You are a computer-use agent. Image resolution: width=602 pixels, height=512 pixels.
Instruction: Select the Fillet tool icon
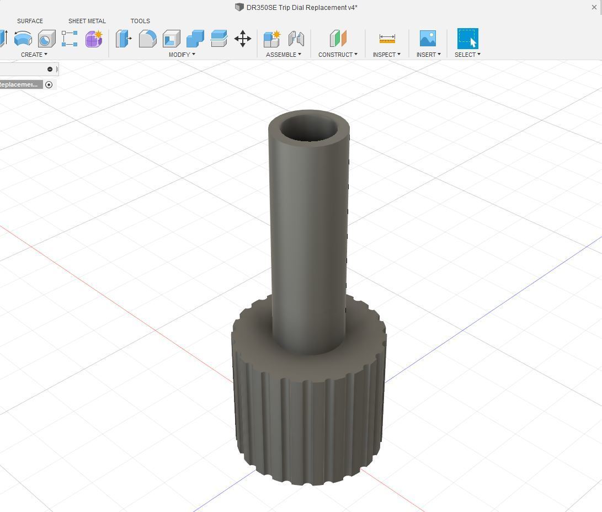point(147,39)
